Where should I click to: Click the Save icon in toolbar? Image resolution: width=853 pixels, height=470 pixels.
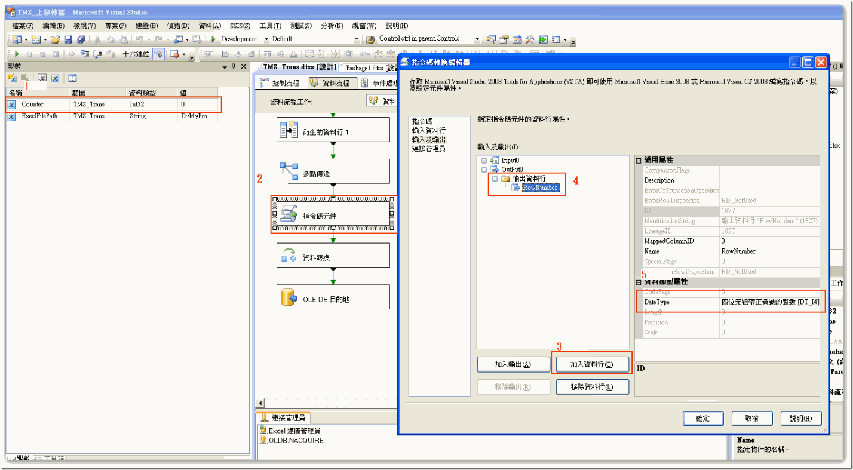pyautogui.click(x=68, y=39)
